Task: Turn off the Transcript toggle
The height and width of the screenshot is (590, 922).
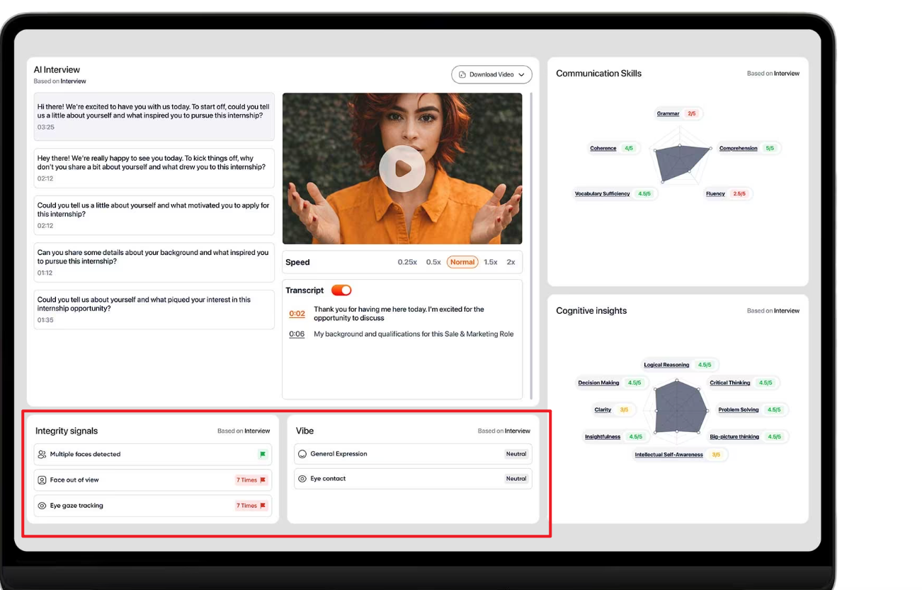Action: [x=341, y=290]
